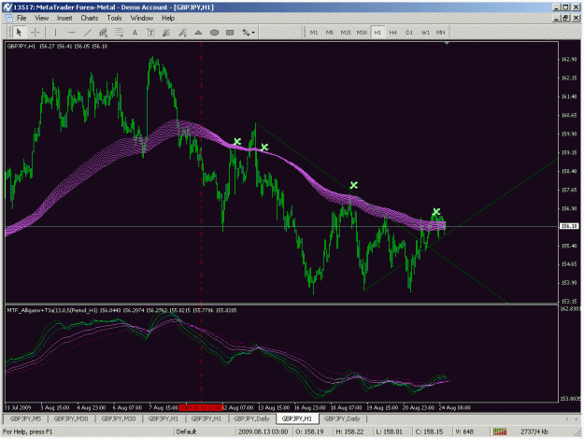Select the ascending green trendline

coord(461,224)
